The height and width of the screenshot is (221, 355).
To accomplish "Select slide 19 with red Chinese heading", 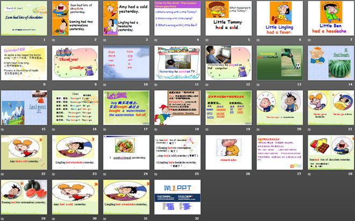I will tap(229, 108).
